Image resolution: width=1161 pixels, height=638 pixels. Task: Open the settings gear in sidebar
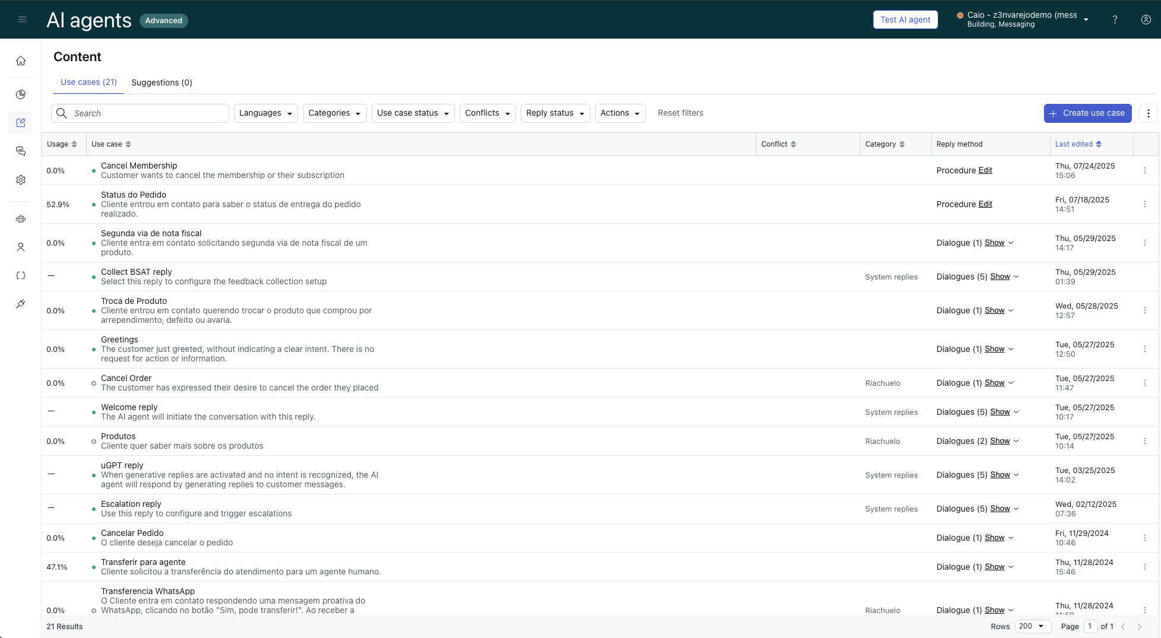(x=21, y=180)
